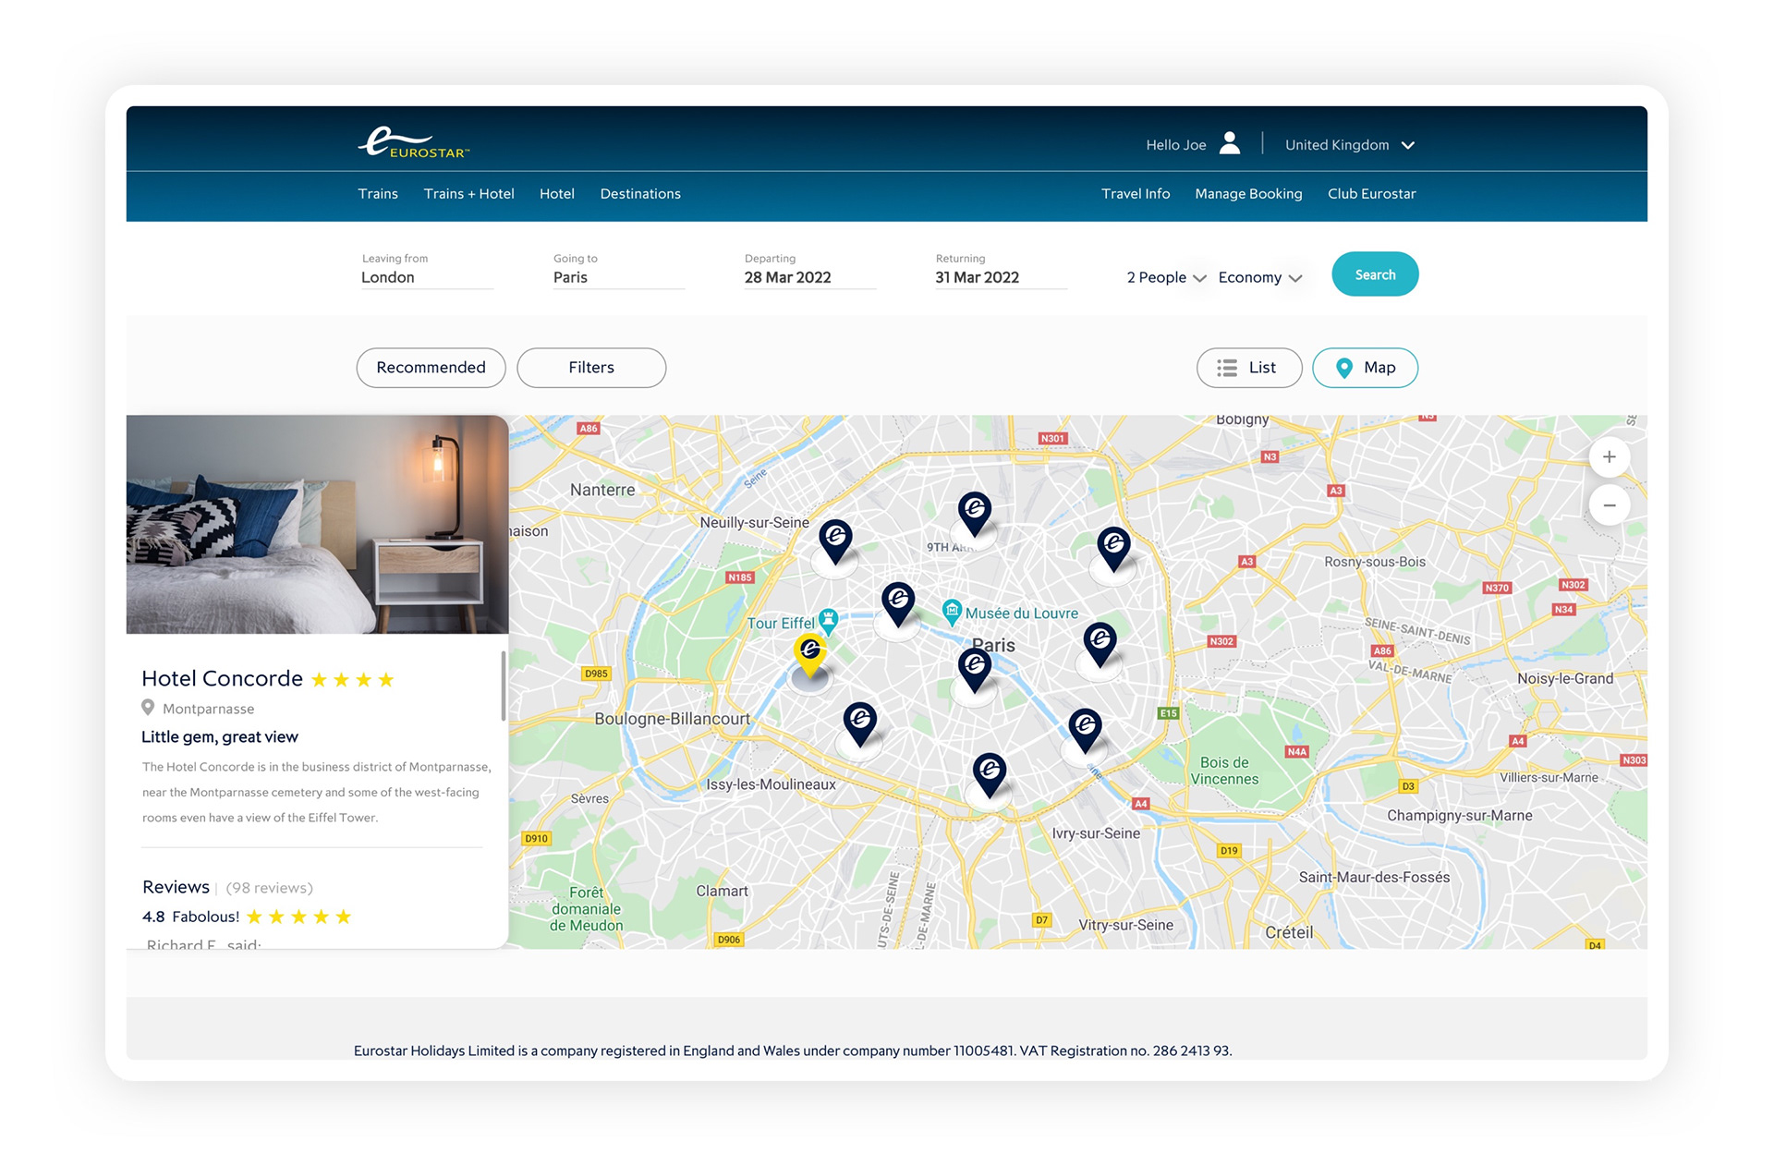Click the Musée du Louvre landmark icon
Screen dimensions: 1774x1166
(952, 611)
